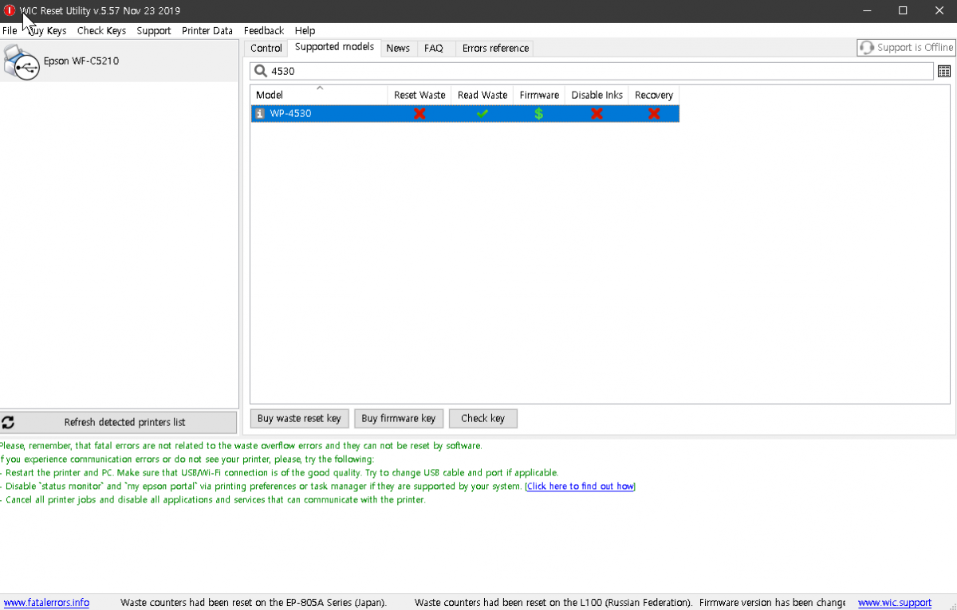Click the 'Cancel all printer jobs' hint line
The width and height of the screenshot is (957, 610).
214,499
